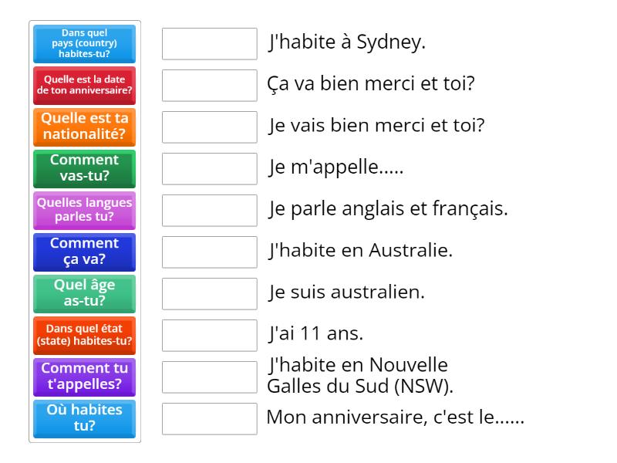
Task: Click the slot next to 'Mon anniversaire, c'est le……'
Action: click(209, 419)
